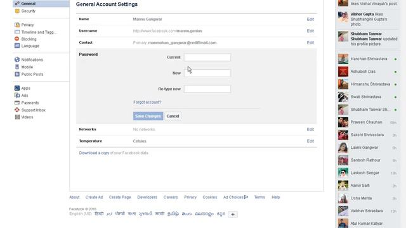Click Shubham Tanwar profile update story

pos(367,39)
